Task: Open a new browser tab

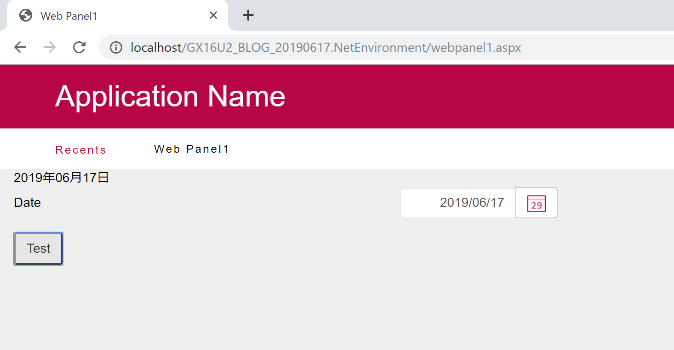Action: [248, 15]
